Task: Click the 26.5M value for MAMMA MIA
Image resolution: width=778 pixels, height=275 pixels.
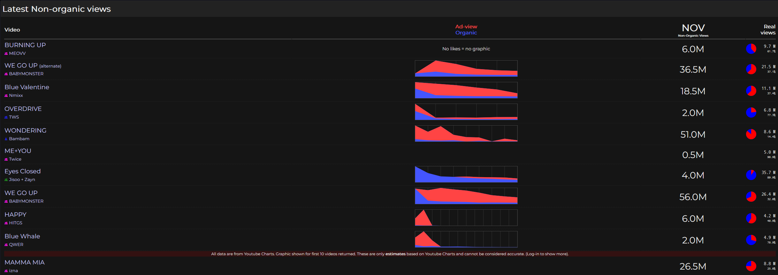Action: coord(693,266)
